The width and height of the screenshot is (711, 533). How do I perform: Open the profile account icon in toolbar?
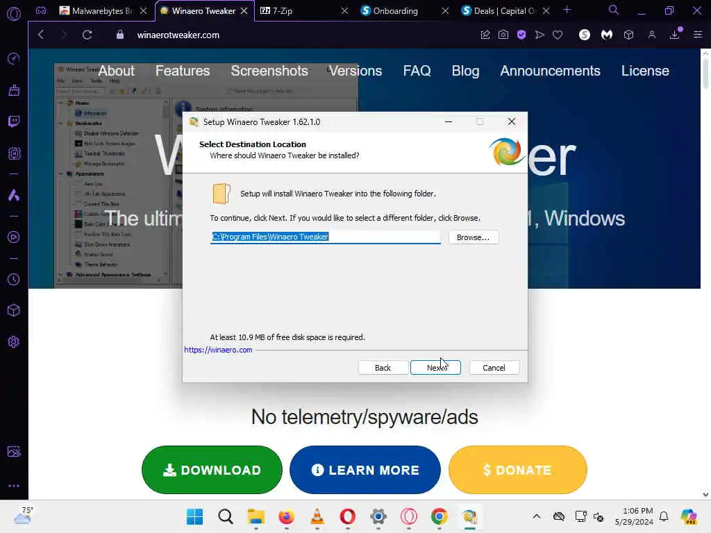tap(652, 35)
